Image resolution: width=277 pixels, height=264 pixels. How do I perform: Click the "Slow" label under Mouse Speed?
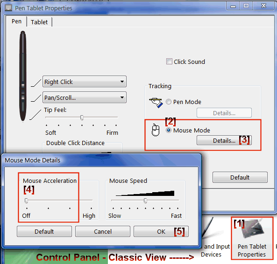tap(114, 215)
